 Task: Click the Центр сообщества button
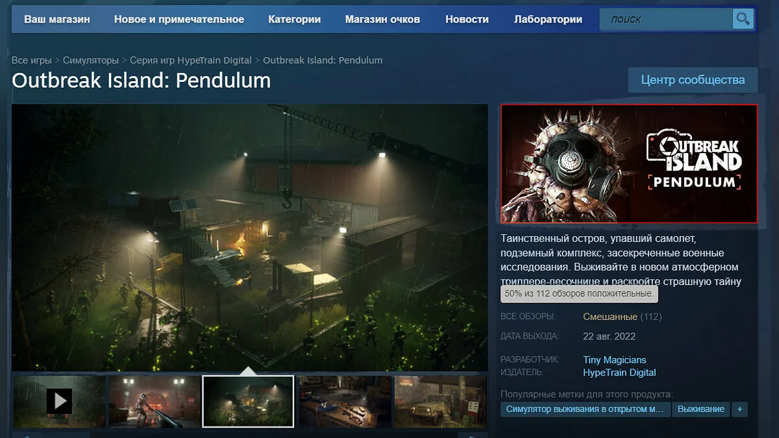tap(692, 80)
